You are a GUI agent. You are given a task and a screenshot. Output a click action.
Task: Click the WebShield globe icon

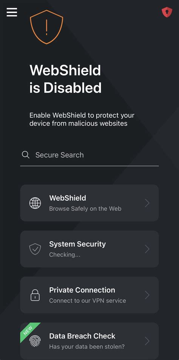click(35, 203)
